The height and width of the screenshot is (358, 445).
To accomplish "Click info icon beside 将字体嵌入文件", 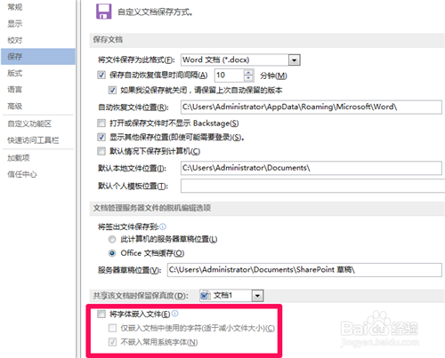I will (x=175, y=314).
